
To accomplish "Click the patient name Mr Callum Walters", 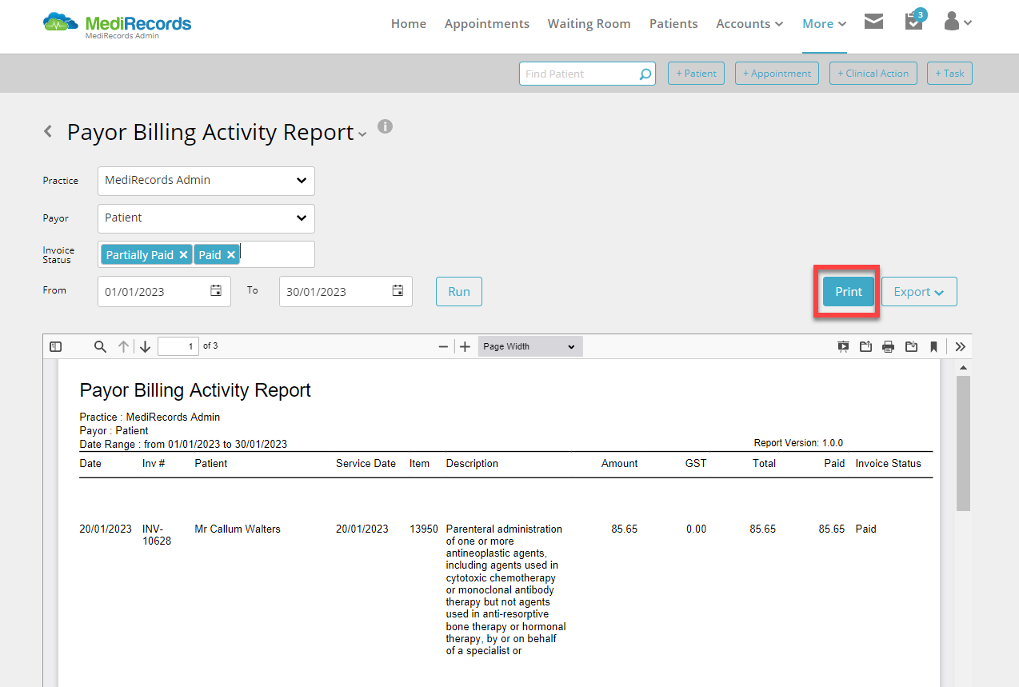I will (x=238, y=529).
